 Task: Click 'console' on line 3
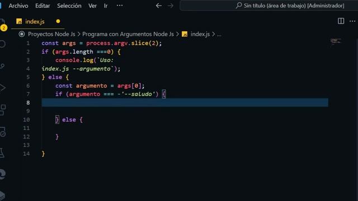pyautogui.click(x=67, y=60)
